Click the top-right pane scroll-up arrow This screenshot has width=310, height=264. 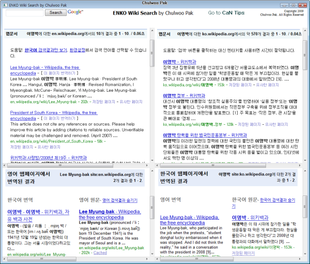(305, 30)
